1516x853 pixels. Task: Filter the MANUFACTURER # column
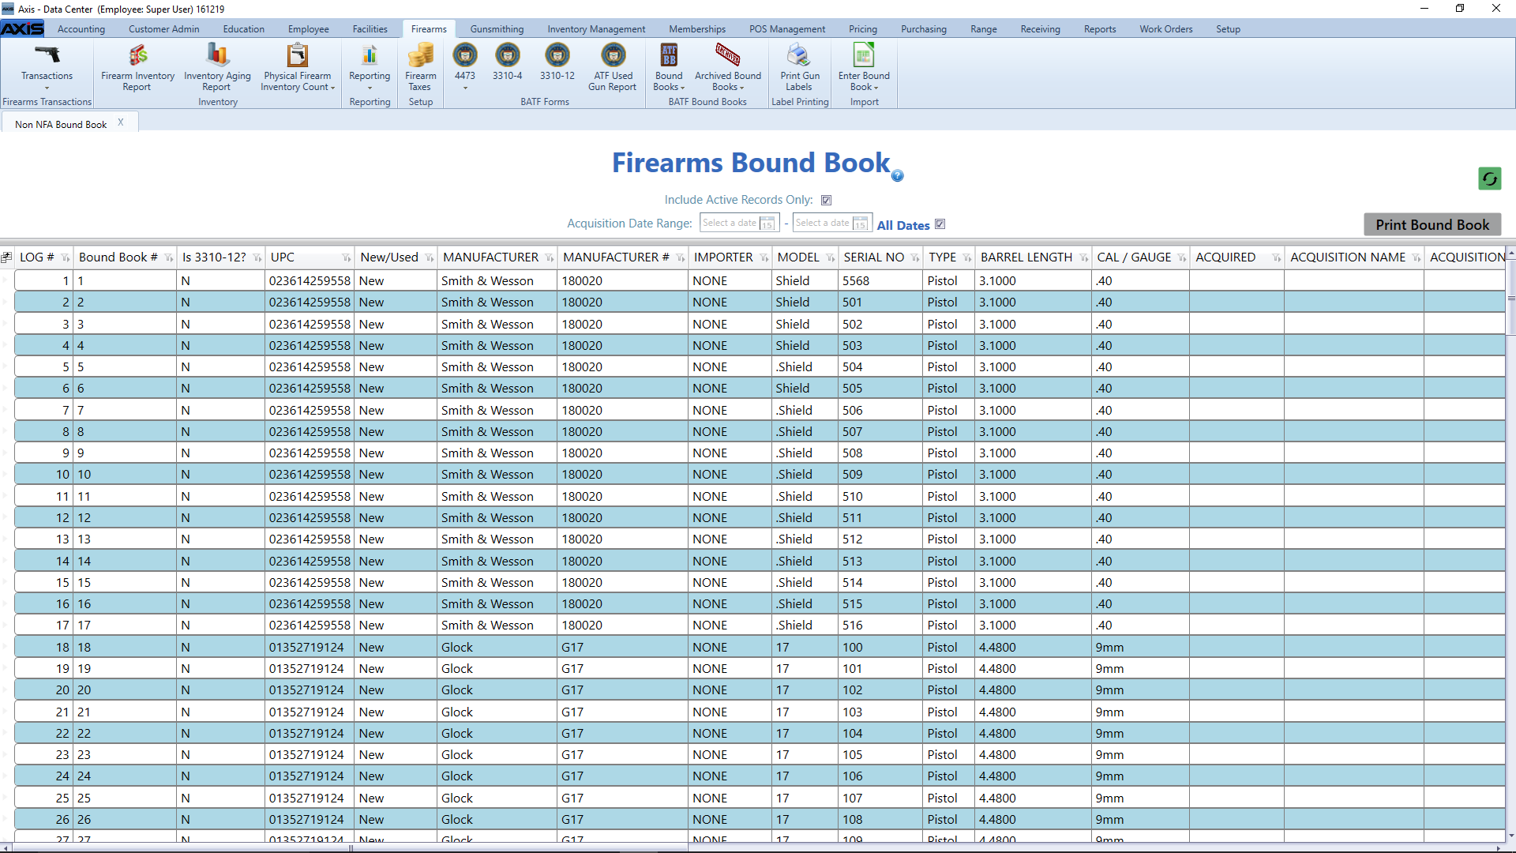coord(681,258)
